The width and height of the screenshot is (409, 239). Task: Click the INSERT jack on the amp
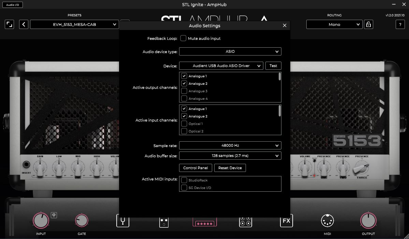[26, 164]
